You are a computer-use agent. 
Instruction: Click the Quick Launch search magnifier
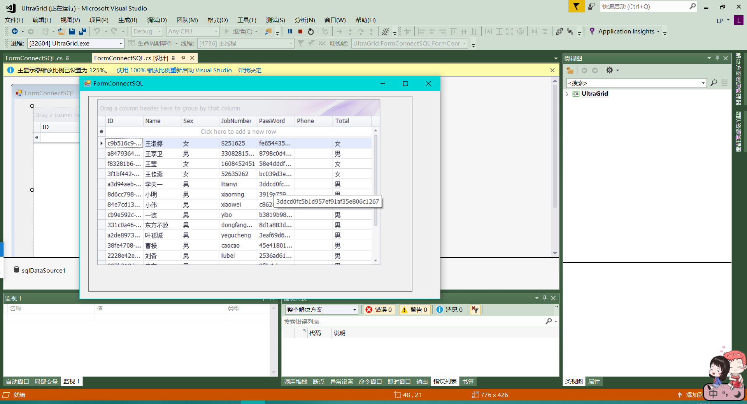pyautogui.click(x=693, y=6)
